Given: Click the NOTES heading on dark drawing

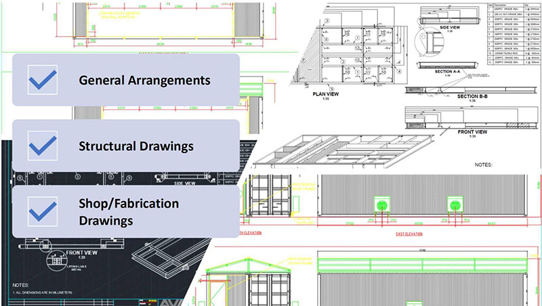Looking at the screenshot, I should point(21,284).
